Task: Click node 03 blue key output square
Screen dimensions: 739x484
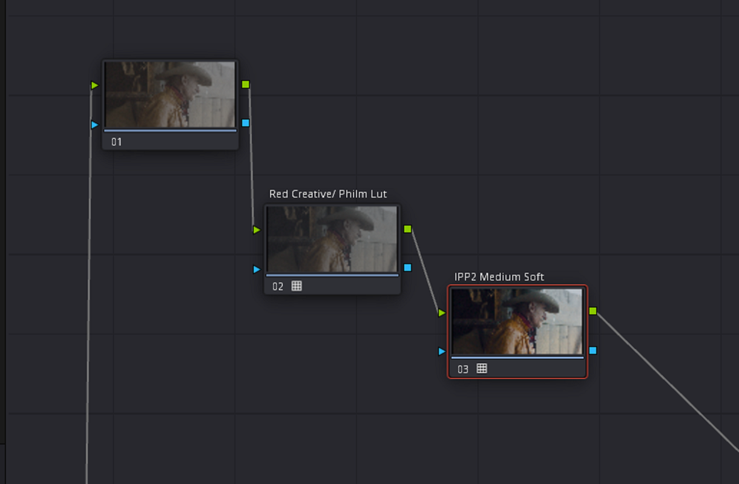Action: pyautogui.click(x=593, y=350)
